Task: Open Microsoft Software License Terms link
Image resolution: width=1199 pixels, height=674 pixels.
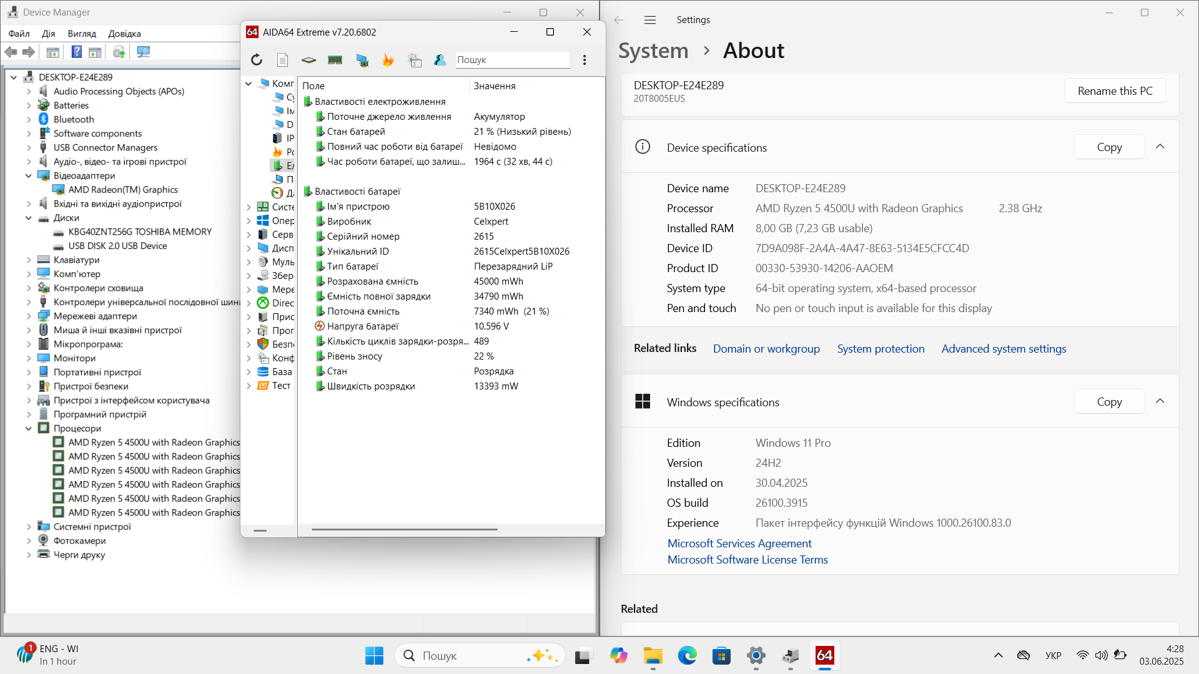Action: [x=748, y=560]
